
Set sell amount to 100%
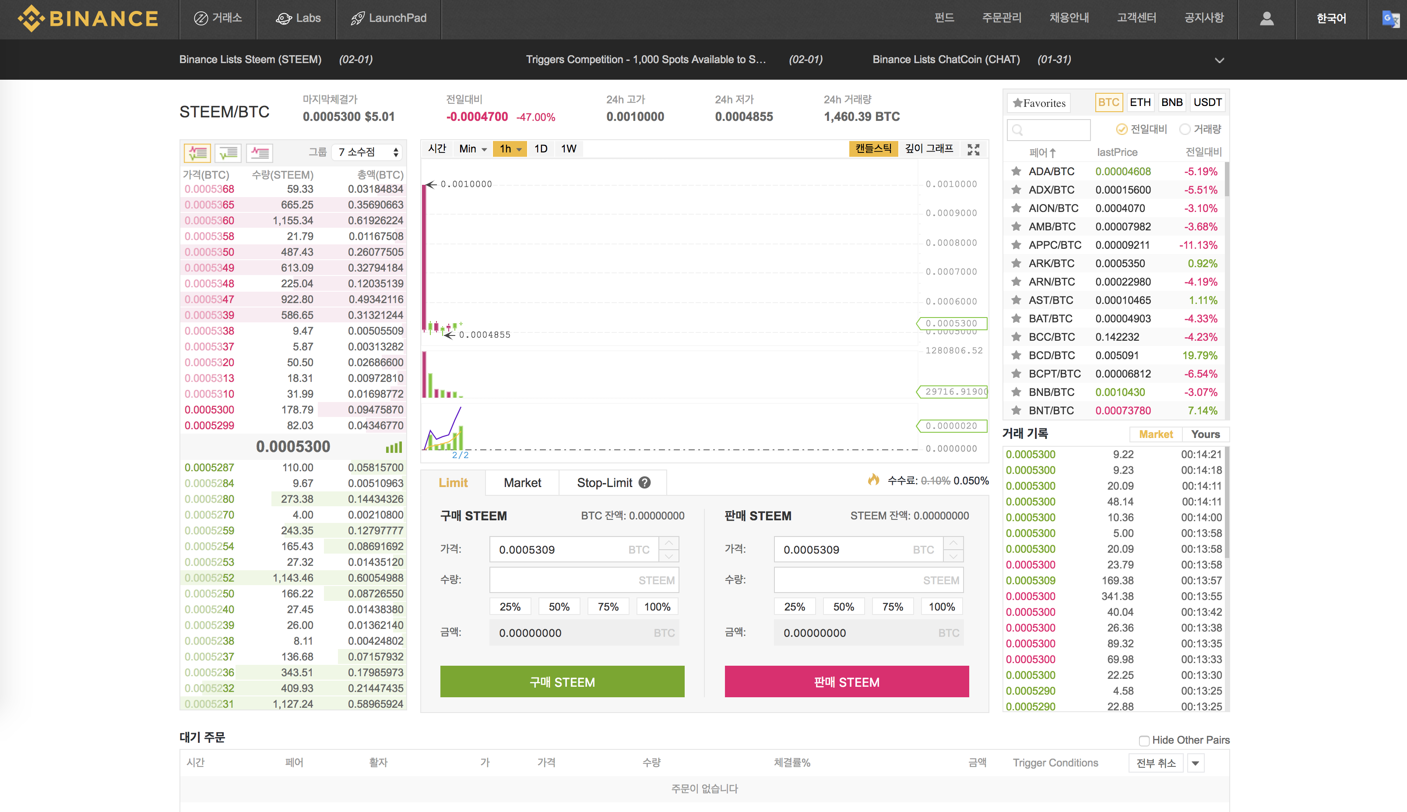click(x=942, y=606)
